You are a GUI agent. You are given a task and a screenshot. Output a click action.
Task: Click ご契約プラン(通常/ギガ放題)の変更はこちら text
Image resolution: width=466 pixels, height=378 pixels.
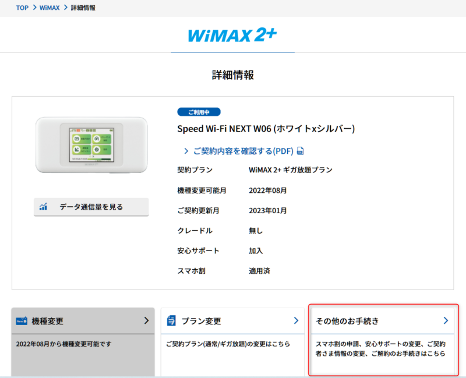click(228, 344)
